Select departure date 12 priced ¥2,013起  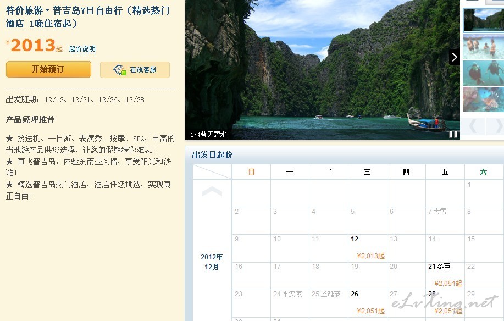click(x=367, y=248)
